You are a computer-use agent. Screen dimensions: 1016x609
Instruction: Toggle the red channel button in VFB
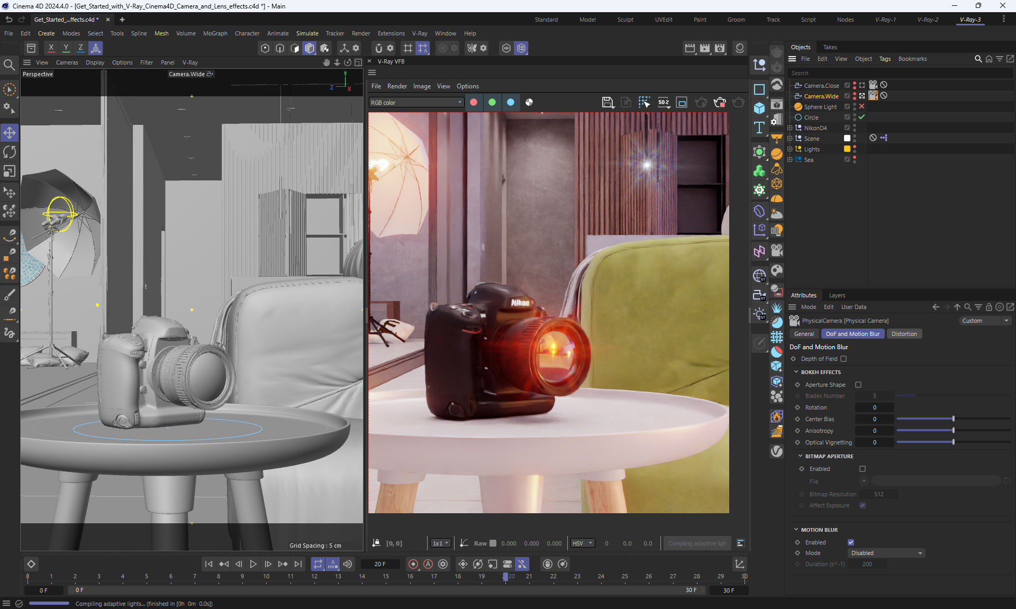coord(474,102)
